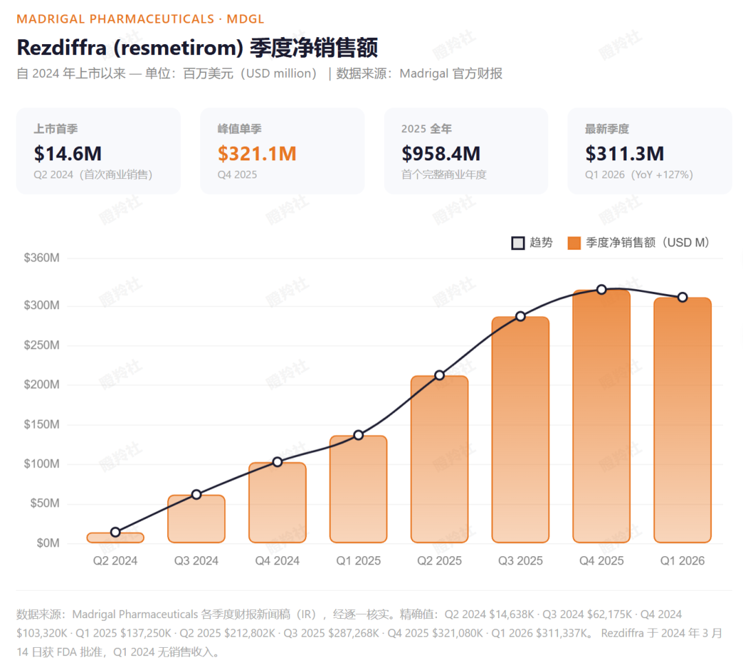Click the $300M y-axis label
The image size is (743, 665).
click(42, 306)
